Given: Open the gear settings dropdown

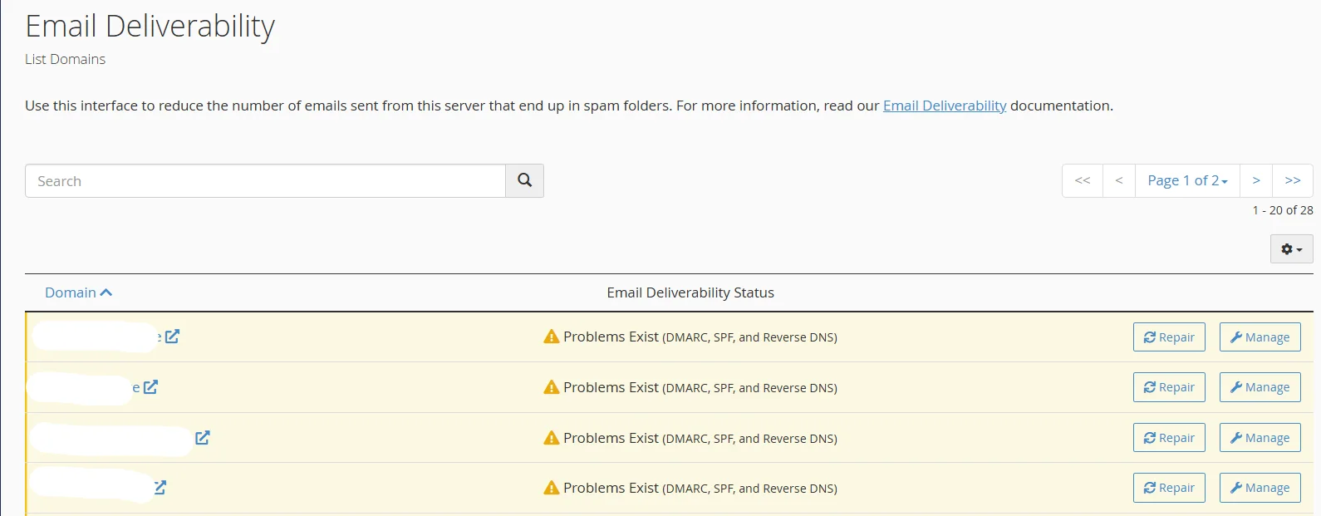Looking at the screenshot, I should [x=1291, y=249].
